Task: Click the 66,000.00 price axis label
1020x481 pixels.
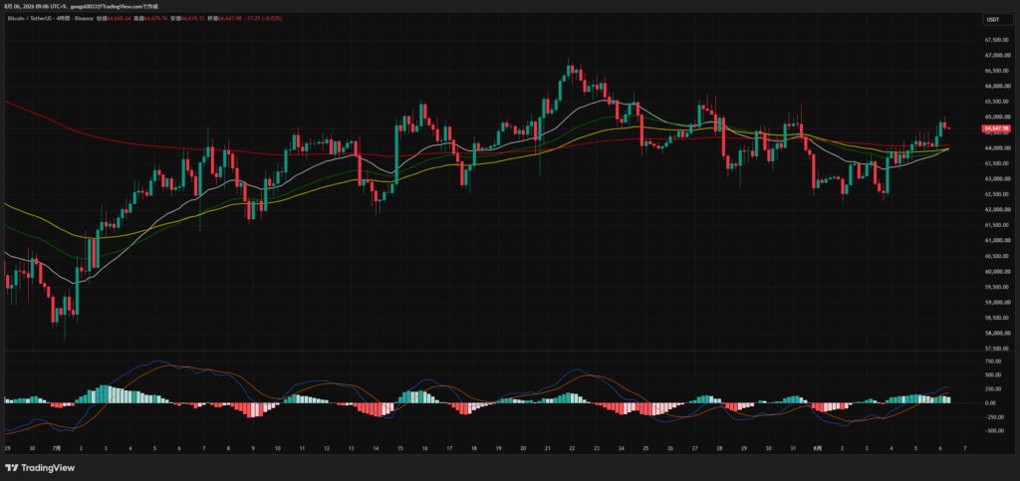Action: [997, 86]
